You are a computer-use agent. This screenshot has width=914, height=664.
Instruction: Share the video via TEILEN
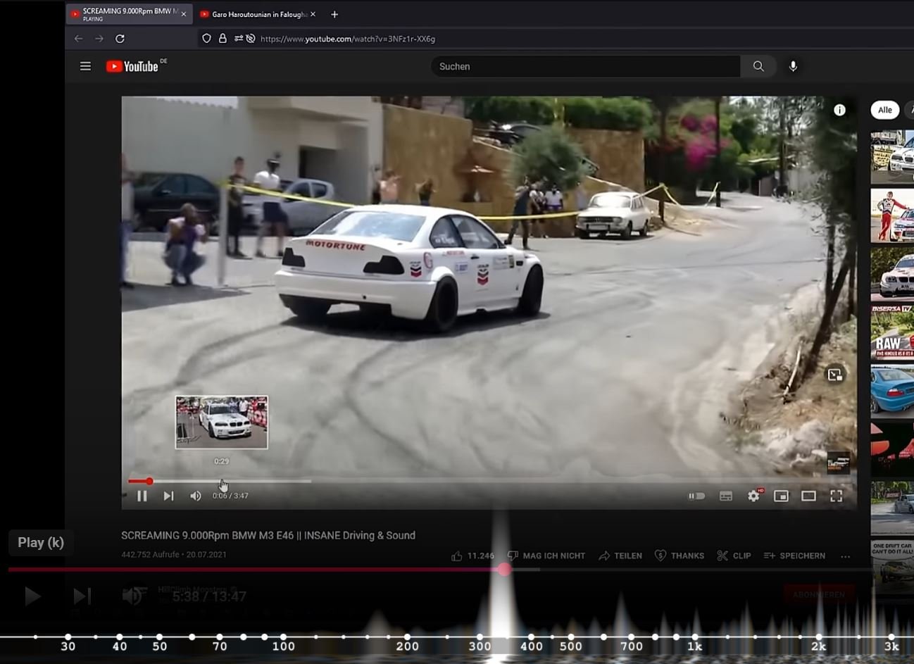pyautogui.click(x=620, y=556)
